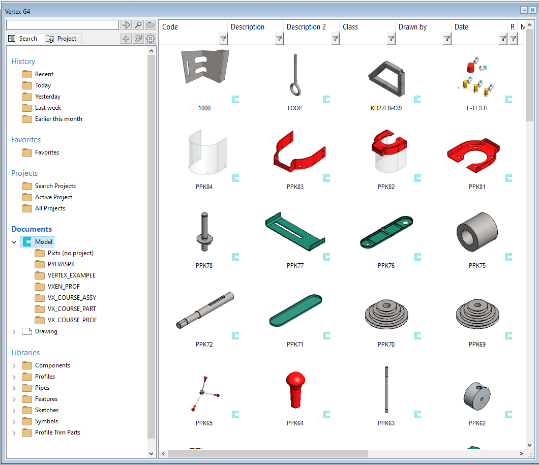539x465 pixels.
Task: Click into the search text field
Action: (62, 25)
